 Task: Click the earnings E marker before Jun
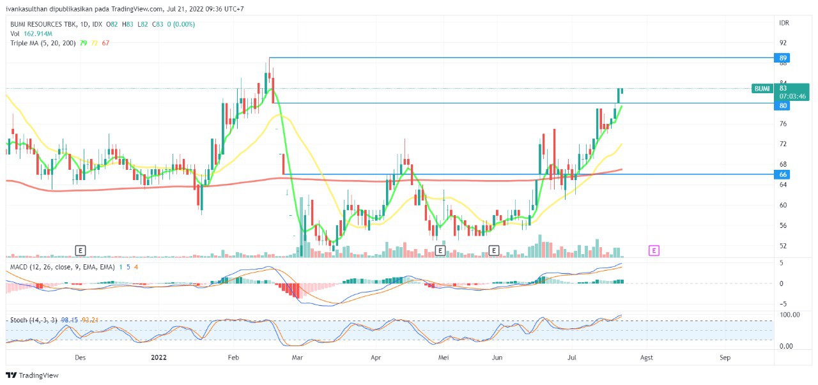(493, 250)
